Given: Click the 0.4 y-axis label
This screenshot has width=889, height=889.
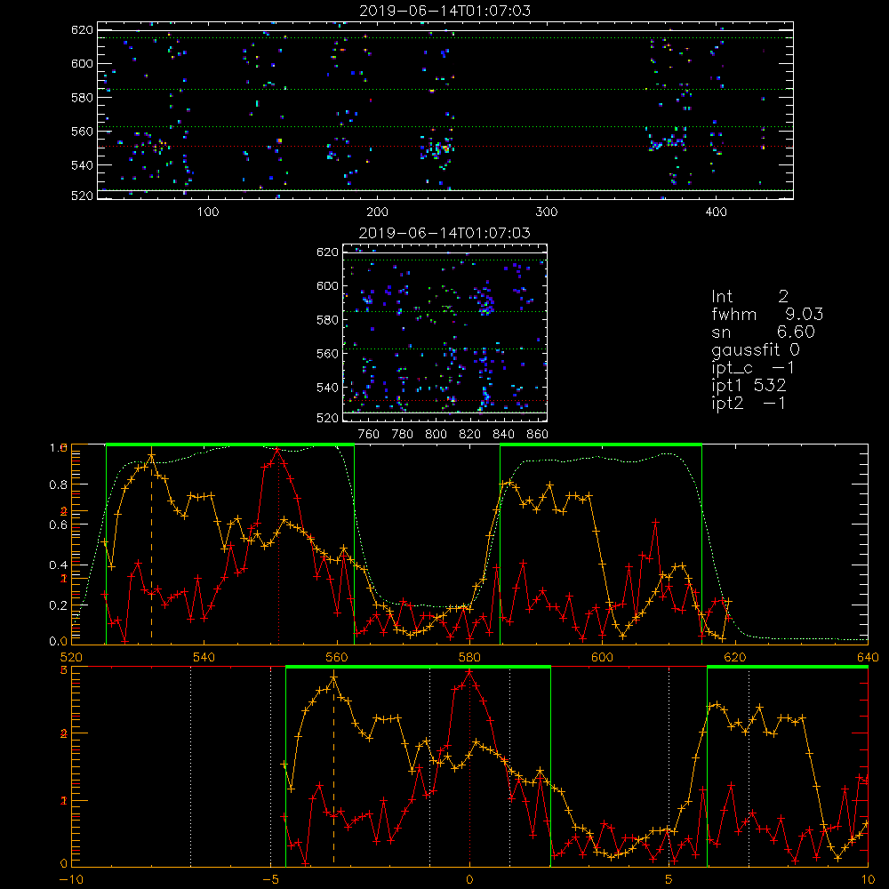Looking at the screenshot, I should tap(59, 565).
